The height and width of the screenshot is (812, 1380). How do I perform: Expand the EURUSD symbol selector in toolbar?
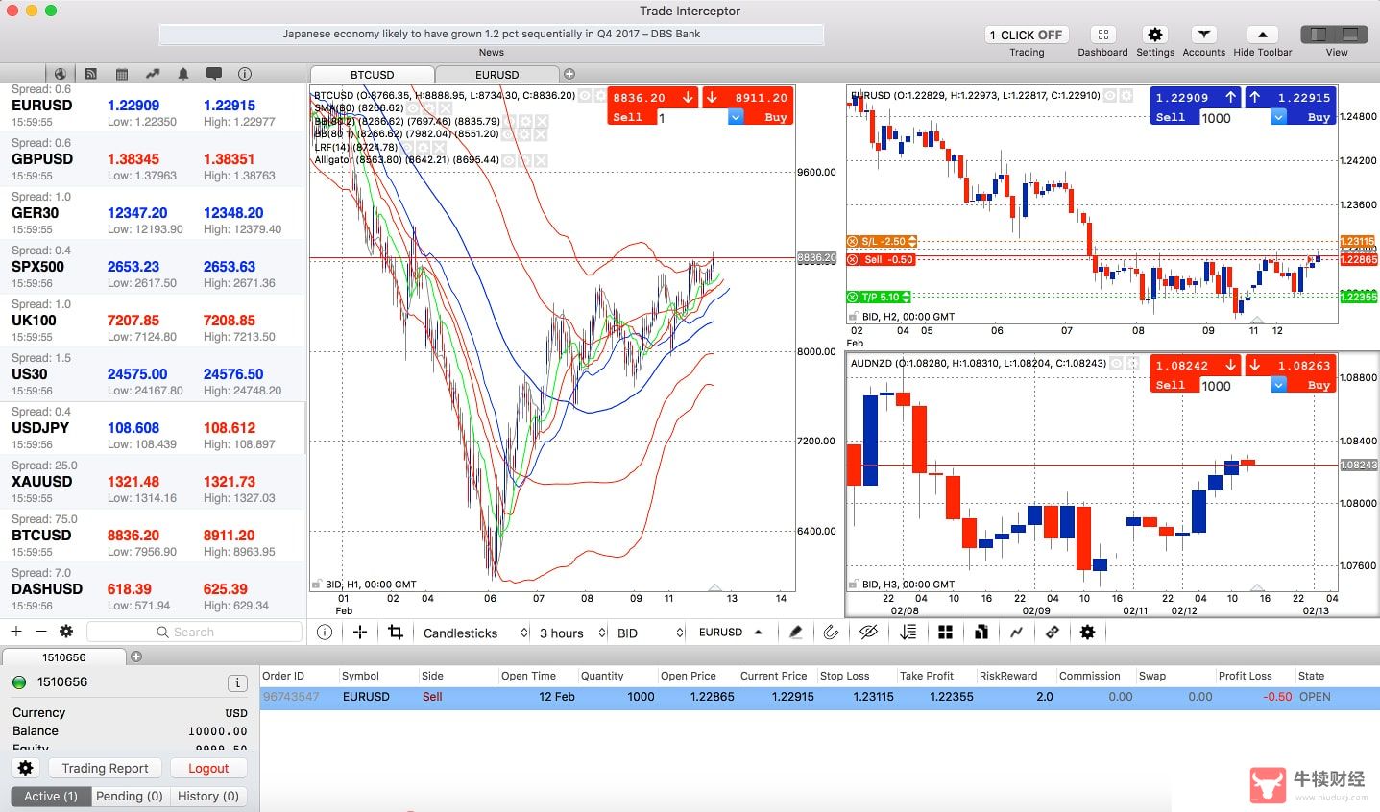coord(731,633)
